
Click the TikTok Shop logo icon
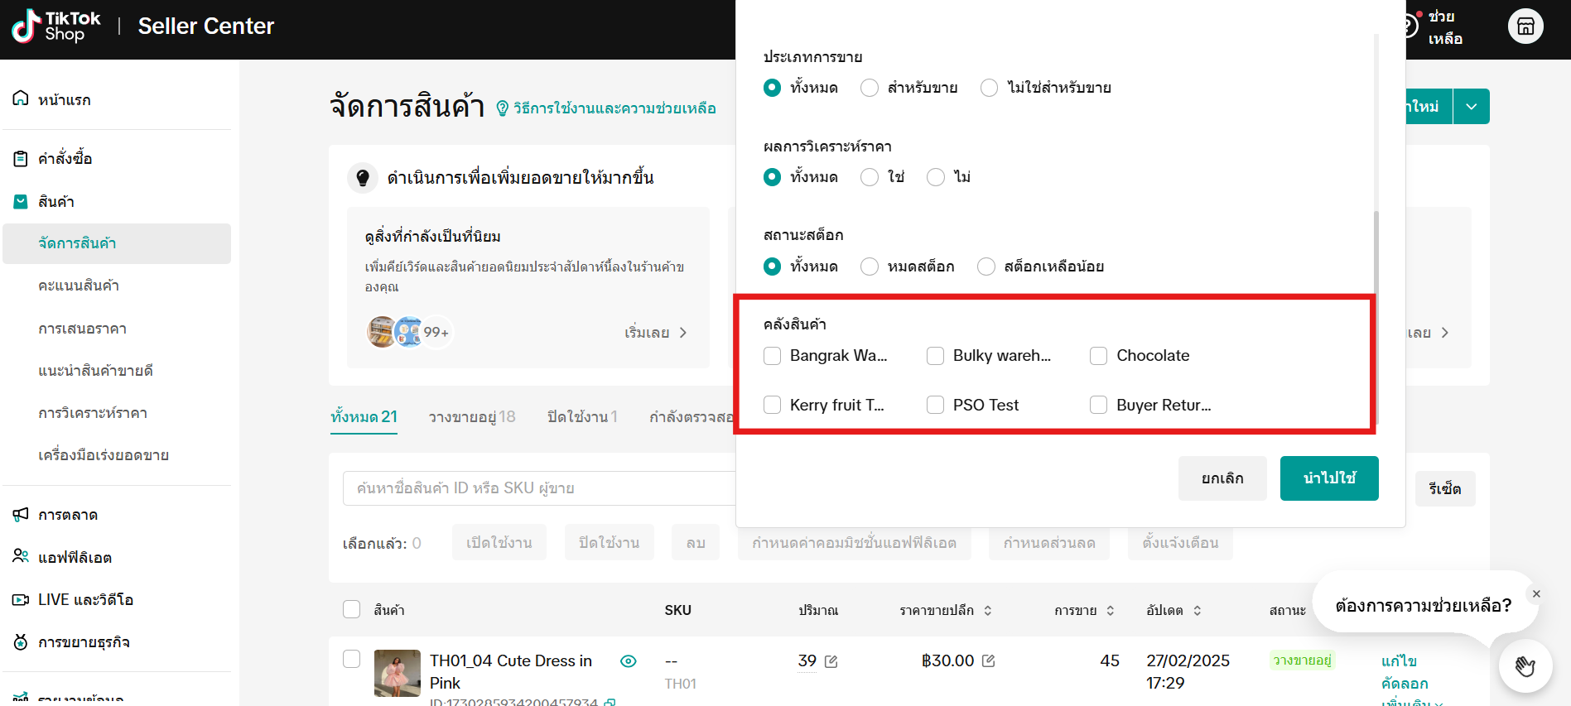click(27, 26)
